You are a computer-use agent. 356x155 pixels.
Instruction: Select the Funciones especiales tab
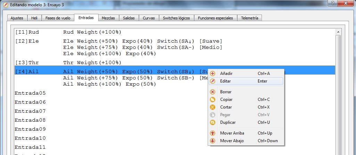click(x=215, y=18)
